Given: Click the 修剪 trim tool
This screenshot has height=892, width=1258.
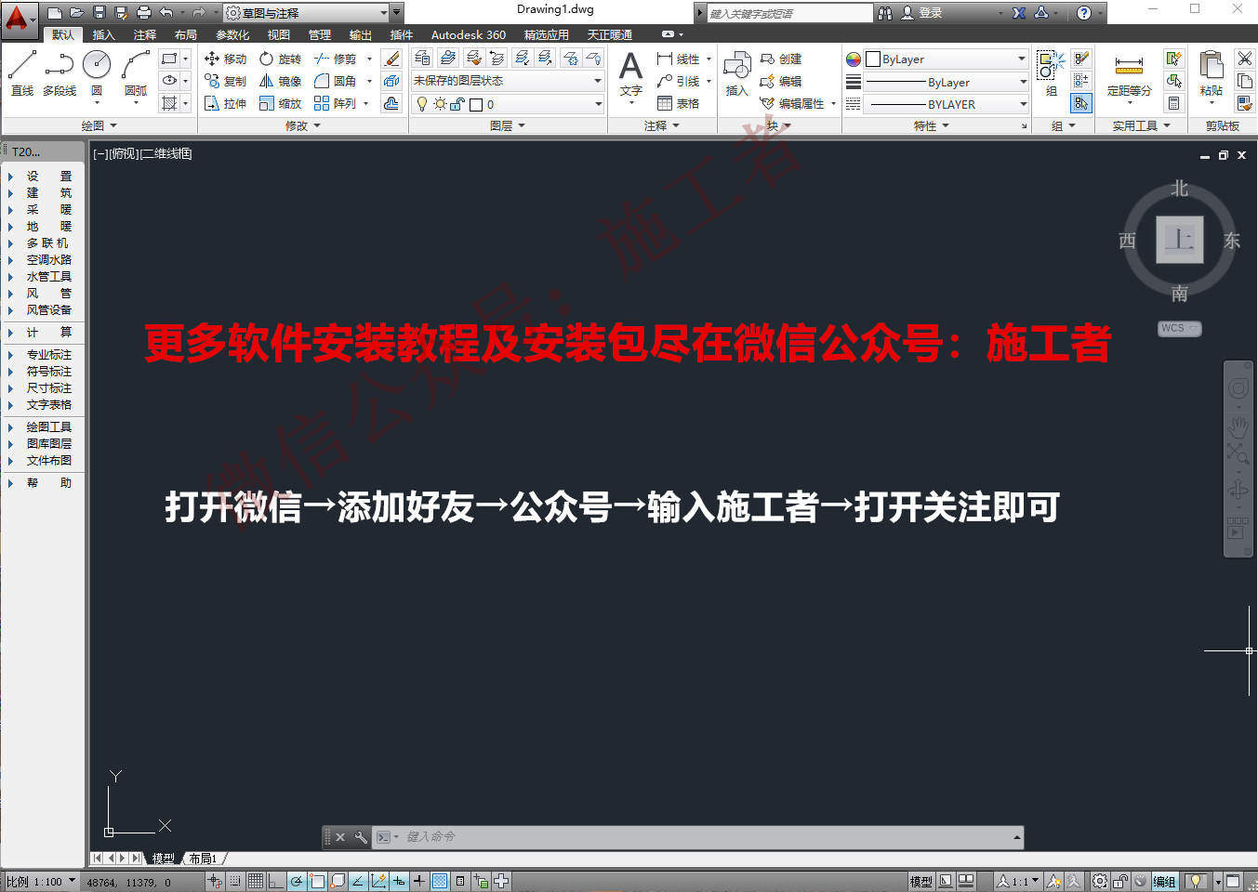Looking at the screenshot, I should (335, 59).
